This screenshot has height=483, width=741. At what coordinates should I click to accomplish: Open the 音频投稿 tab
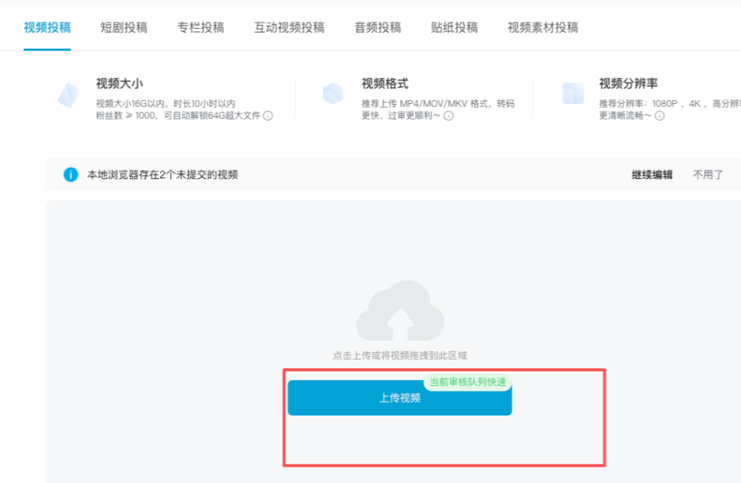[x=376, y=26]
